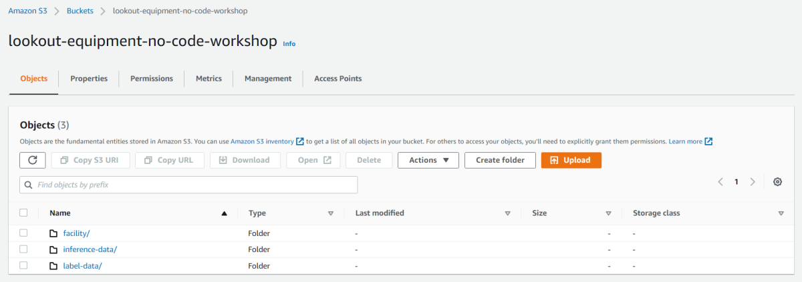
Task: Click folder icon next to facility/
Action: (53, 233)
